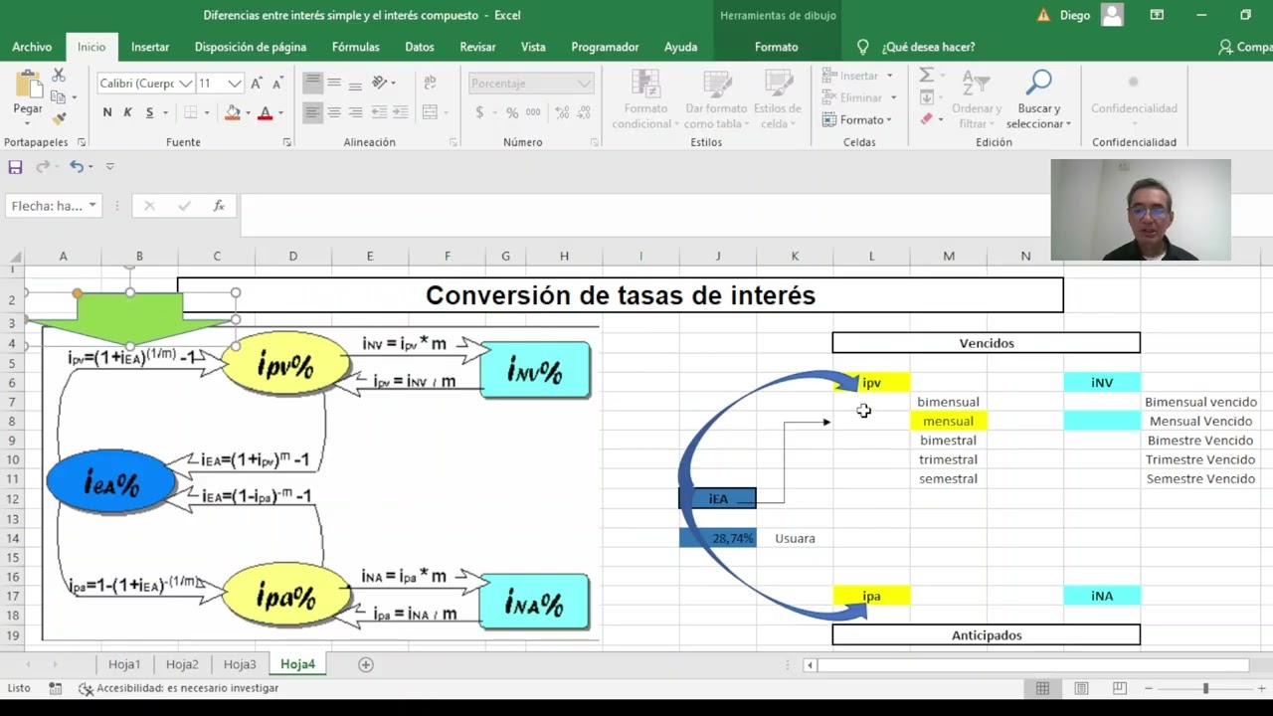Viewport: 1273px width, 716px height.
Task: Click the Name Box showing Flecha
Action: click(54, 206)
